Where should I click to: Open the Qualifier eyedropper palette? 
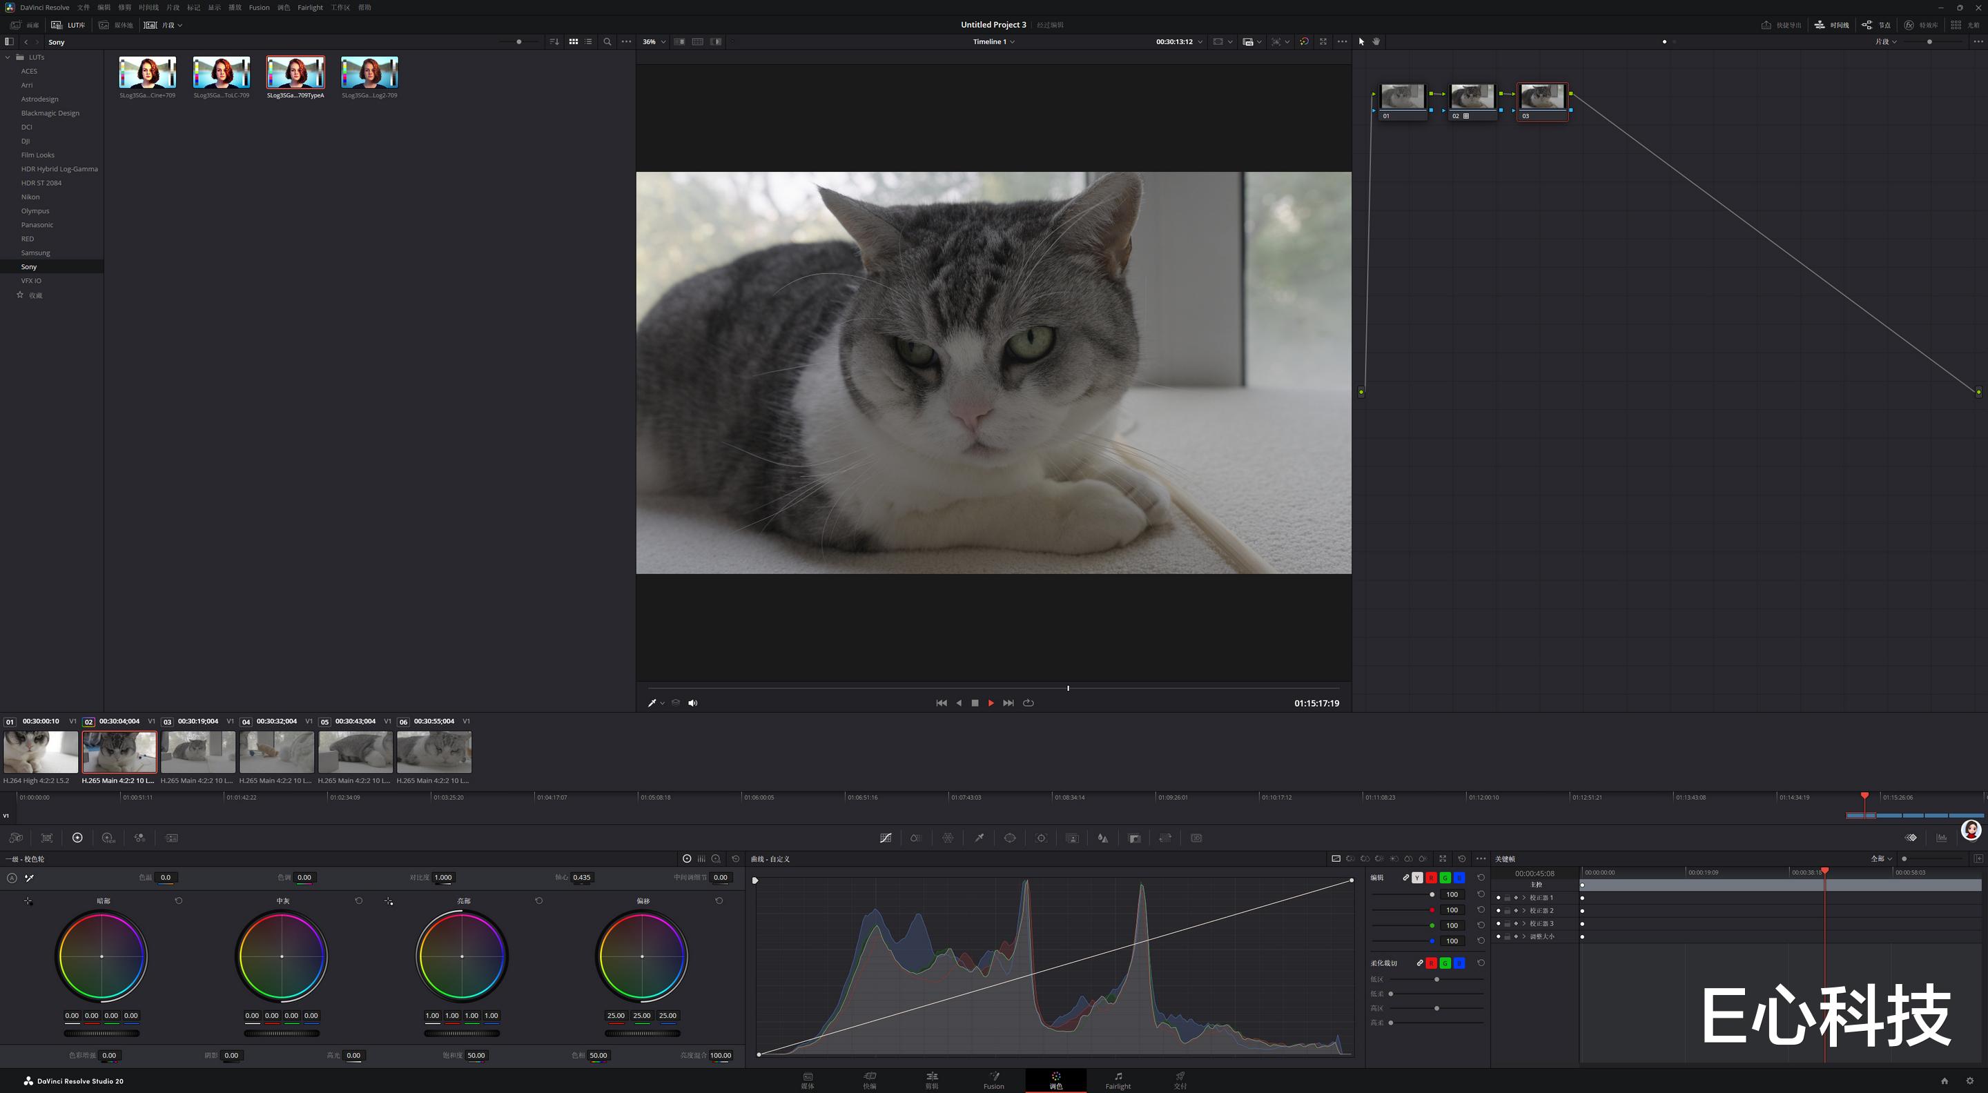(x=979, y=838)
